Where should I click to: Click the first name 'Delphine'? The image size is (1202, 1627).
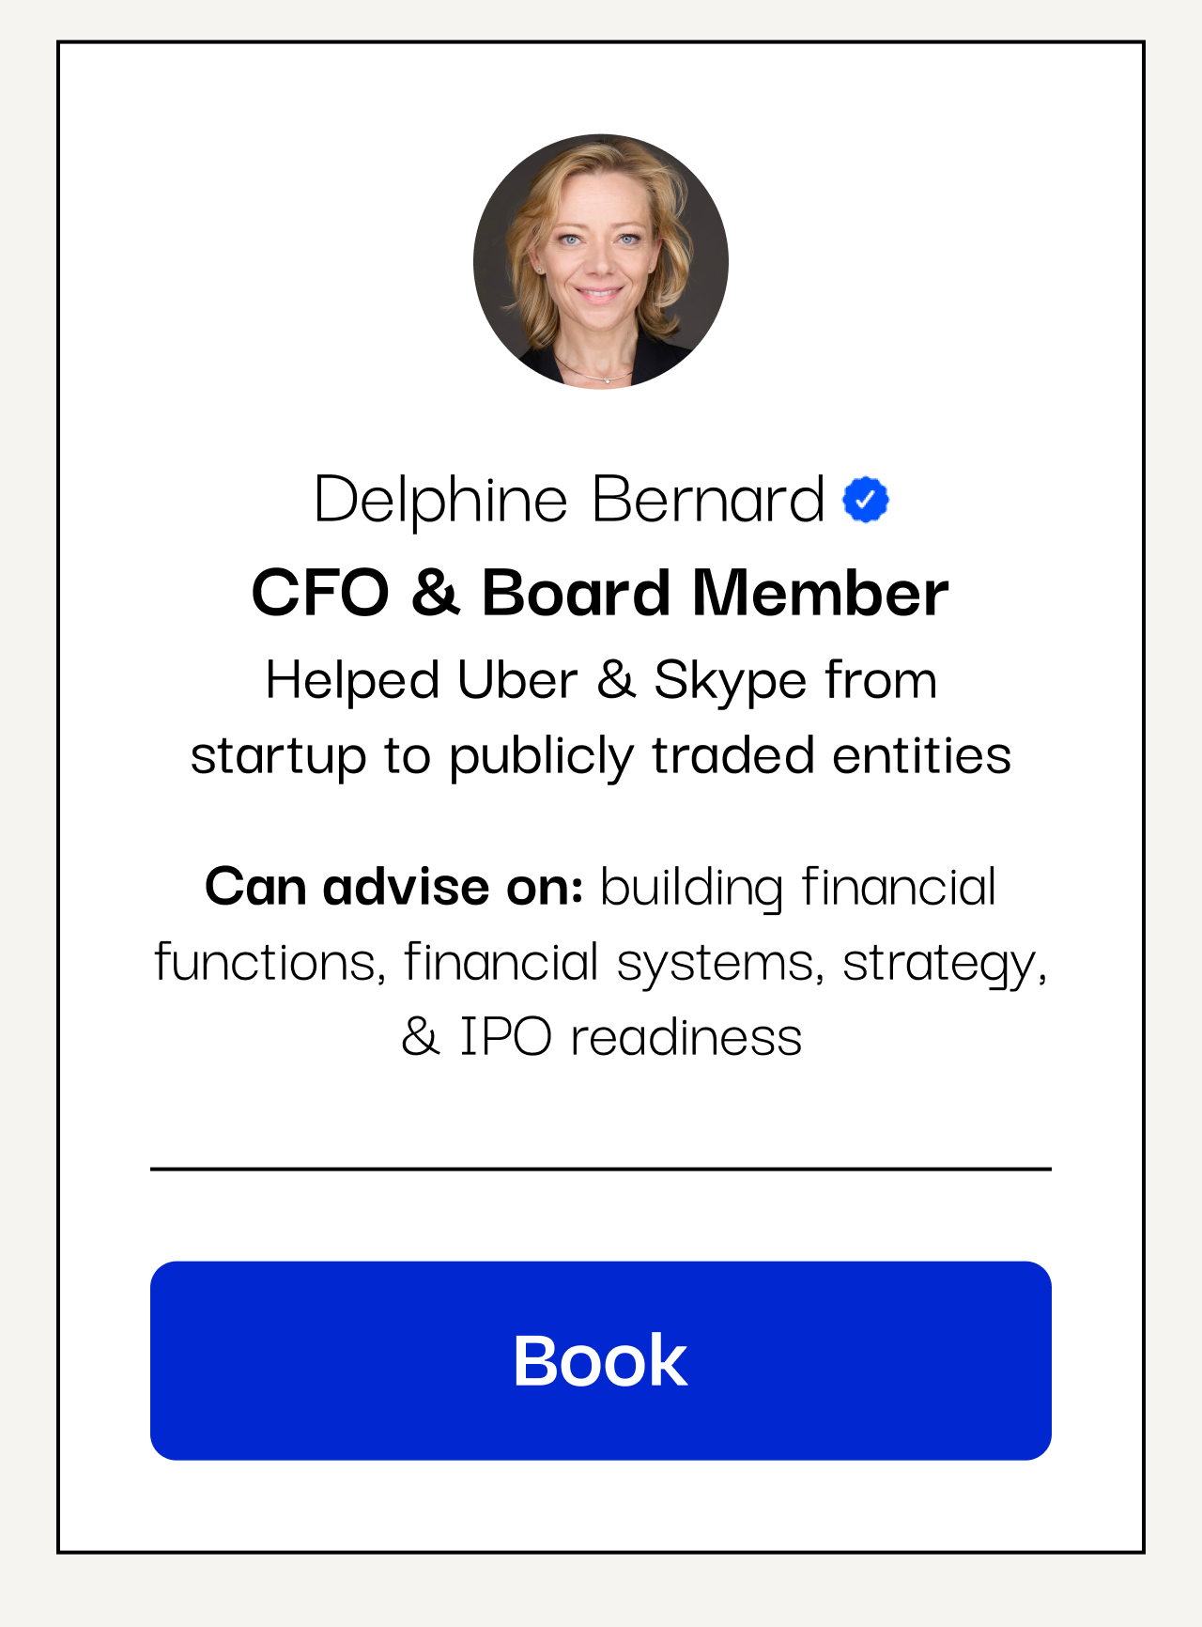440,500
